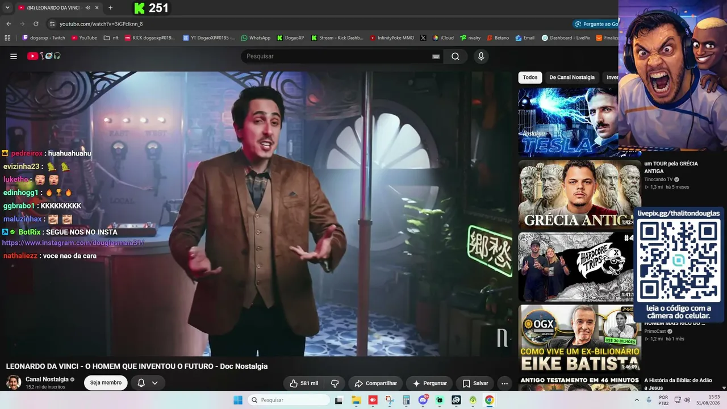Open the X (Twitter) bookmark icon
Screen dimensions: 727x409
click(x=423, y=38)
